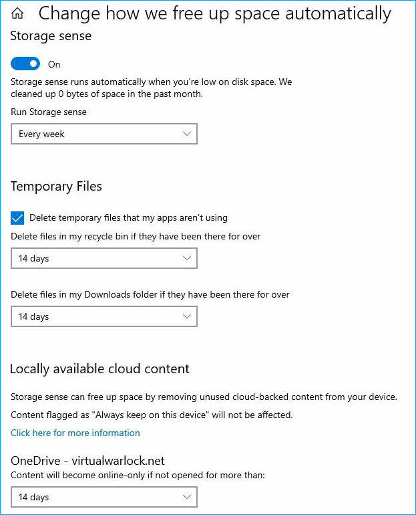Click the "Locally available cloud content" heading

[x=99, y=369]
